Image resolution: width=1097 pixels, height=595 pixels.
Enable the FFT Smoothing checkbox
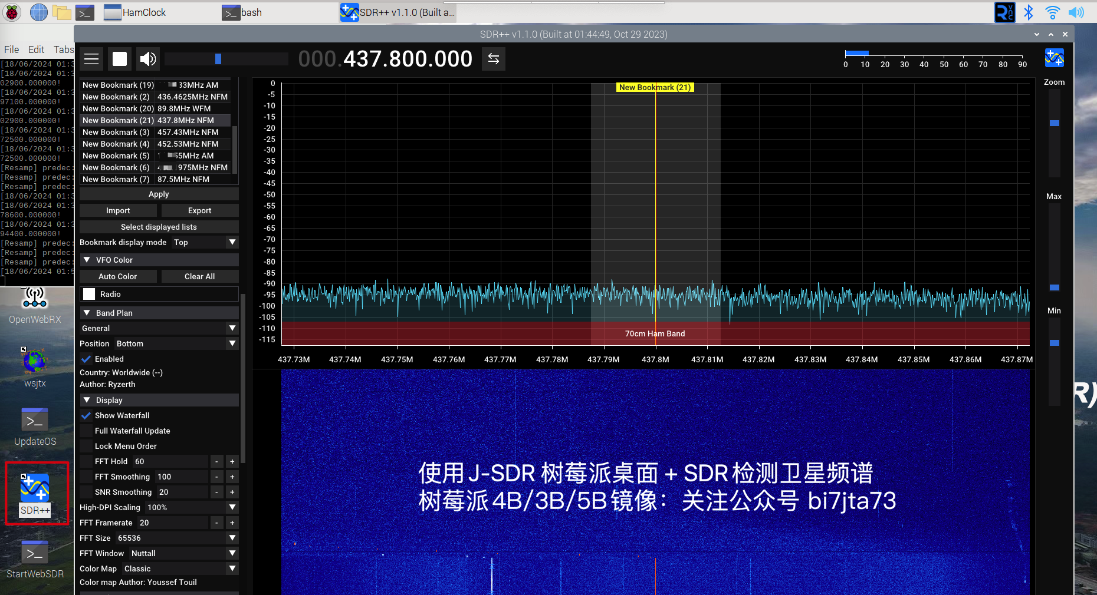pyautogui.click(x=86, y=477)
